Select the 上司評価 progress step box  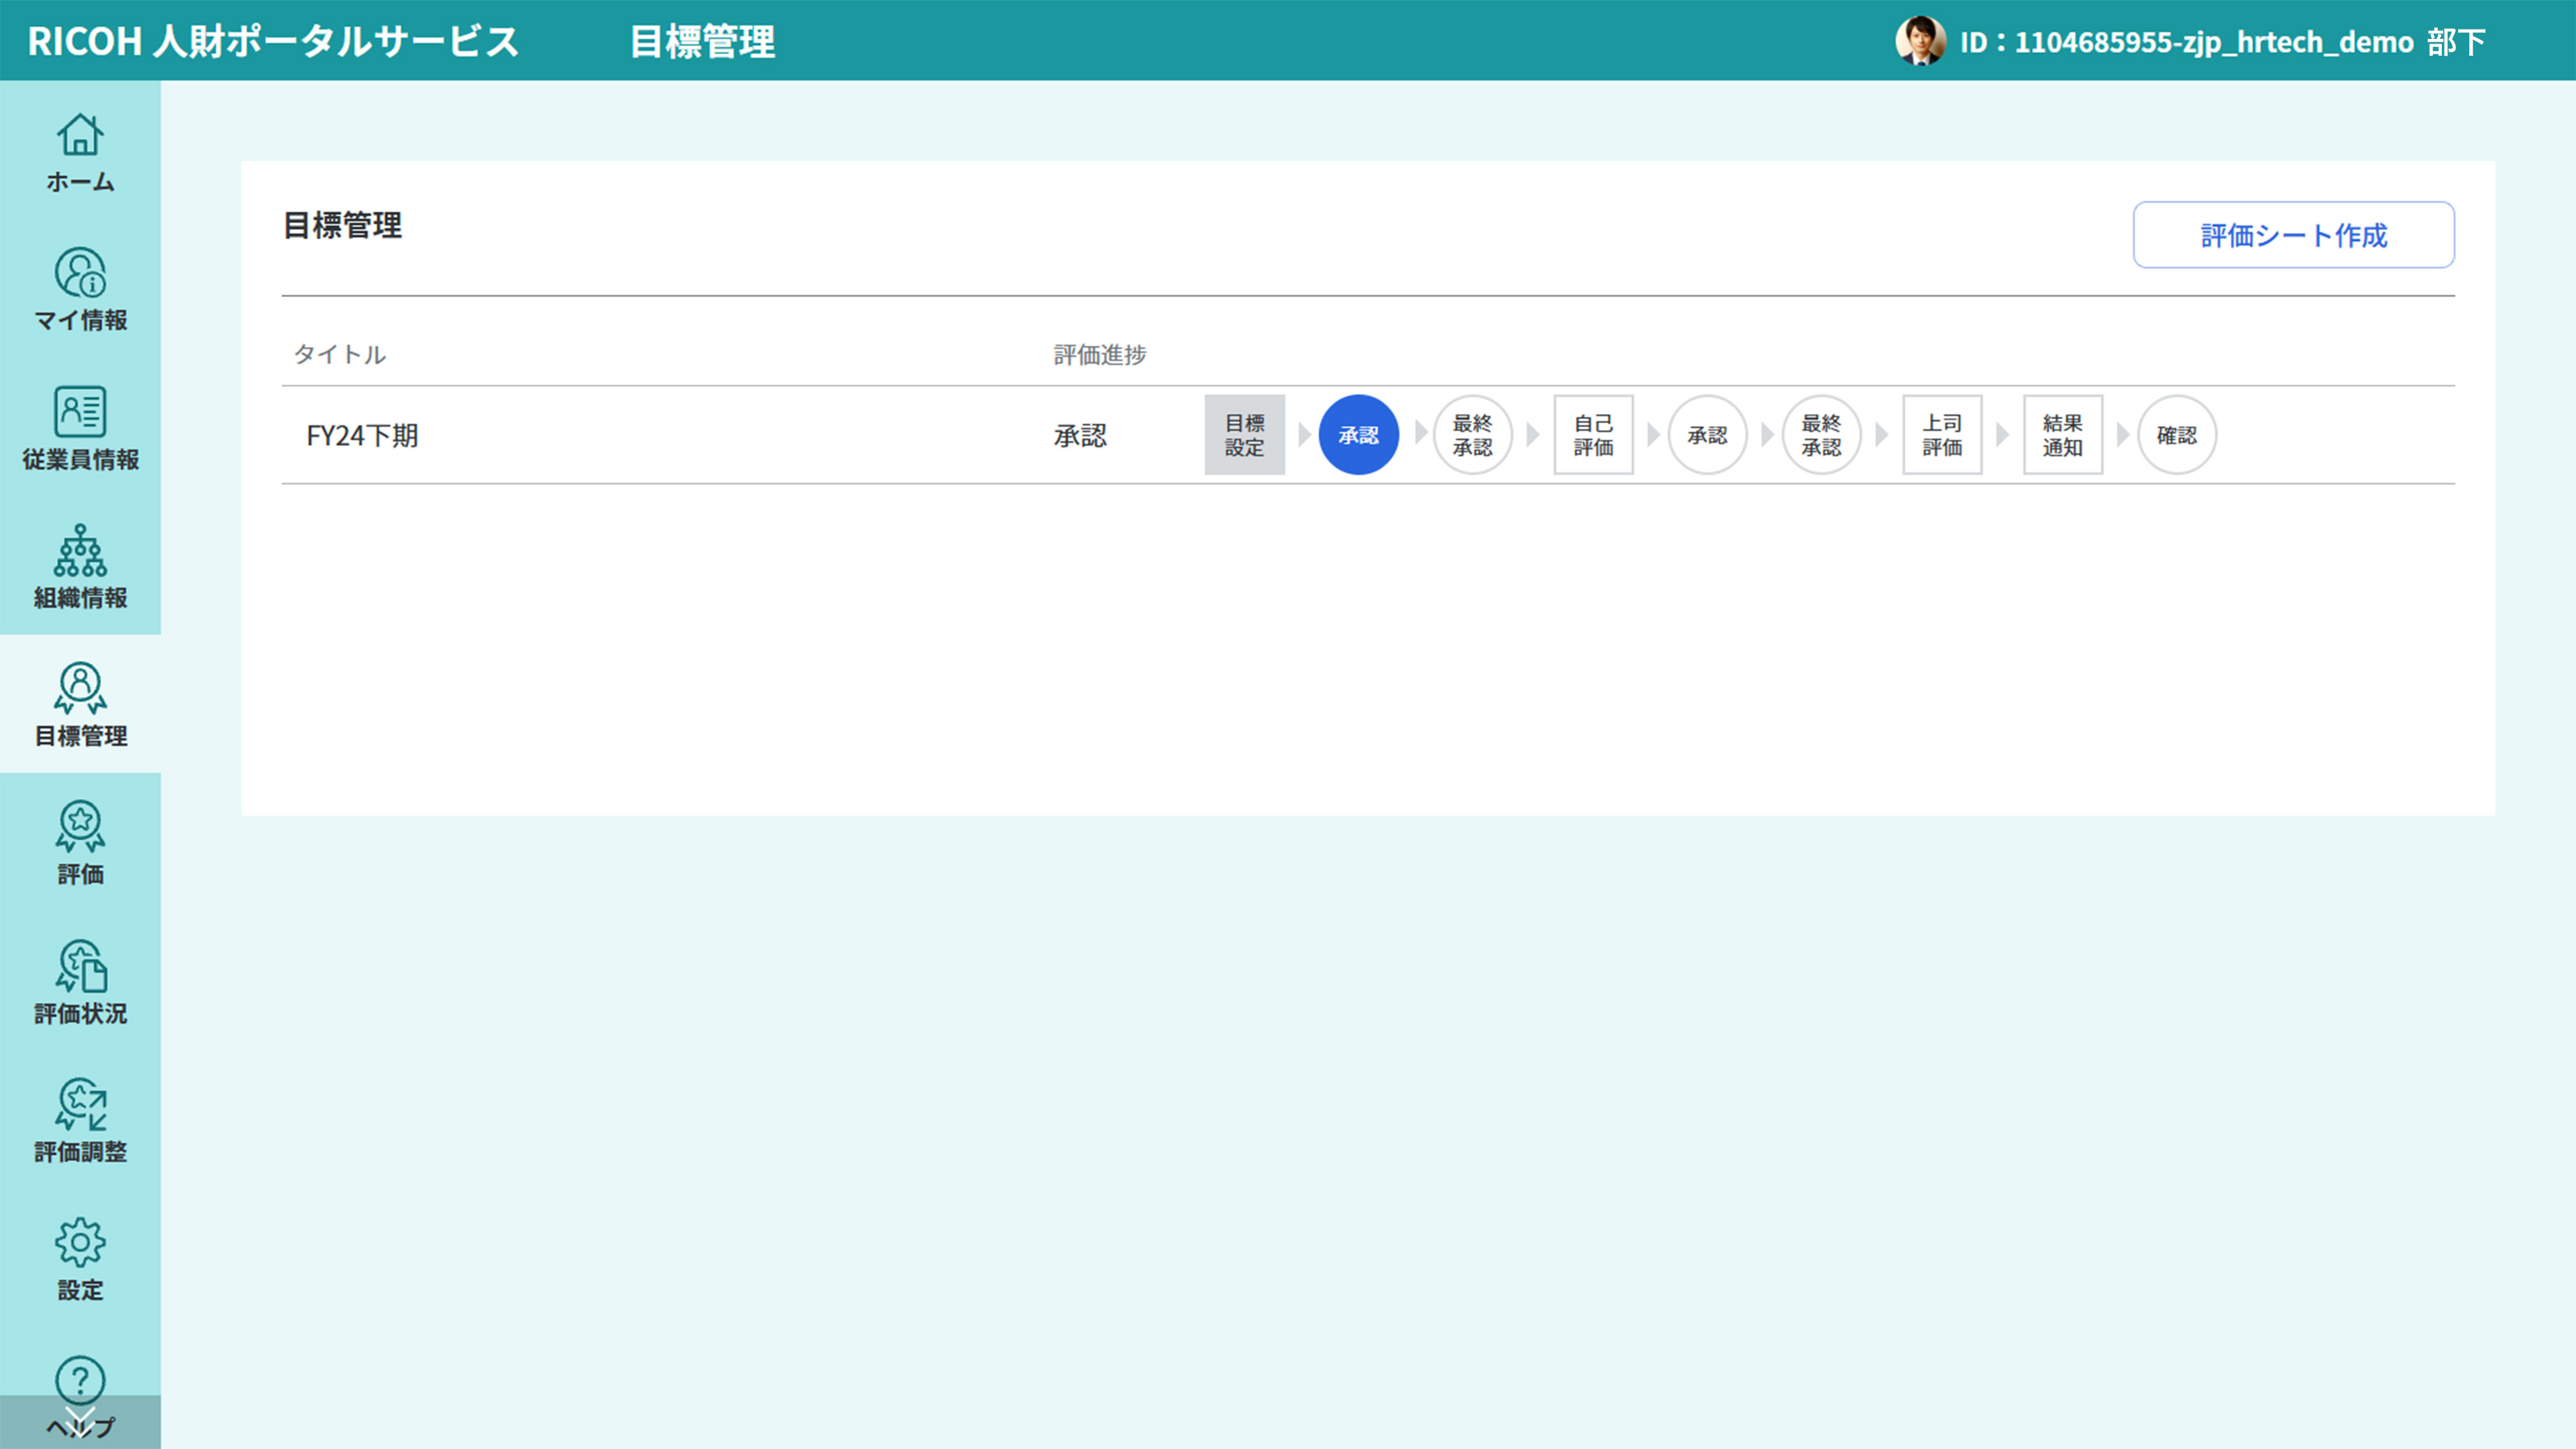[x=1941, y=435]
